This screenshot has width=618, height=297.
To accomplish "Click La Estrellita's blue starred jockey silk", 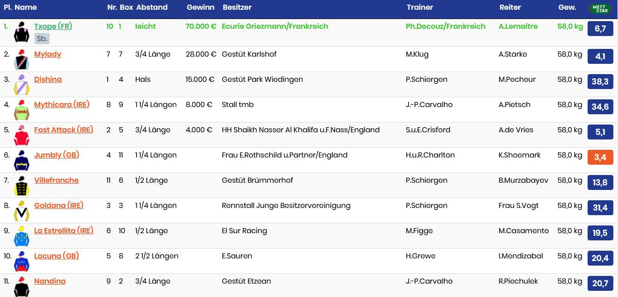I will (x=22, y=236).
